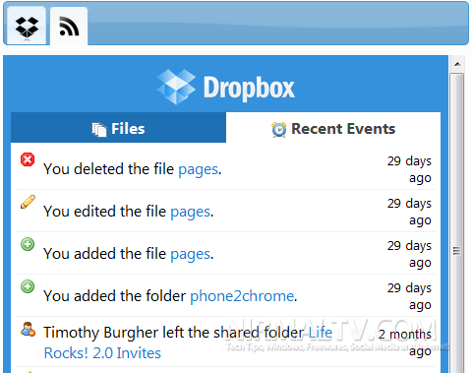Click the Dropbox logo in header
Screen dimensions: 472x373
point(225,88)
